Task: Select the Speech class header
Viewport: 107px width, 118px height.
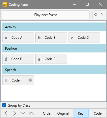Action: pos(54,70)
